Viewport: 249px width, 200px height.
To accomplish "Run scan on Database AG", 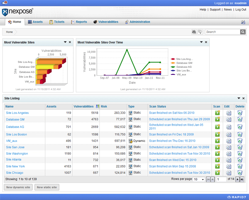I will coord(217,127).
